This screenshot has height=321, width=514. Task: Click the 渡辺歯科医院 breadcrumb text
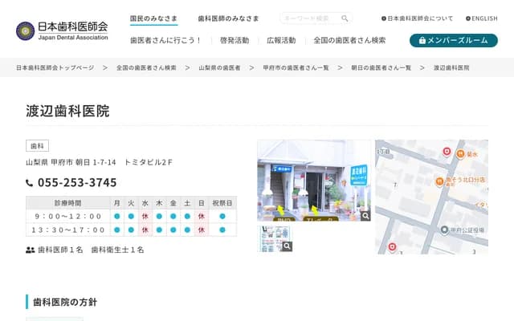(451, 67)
